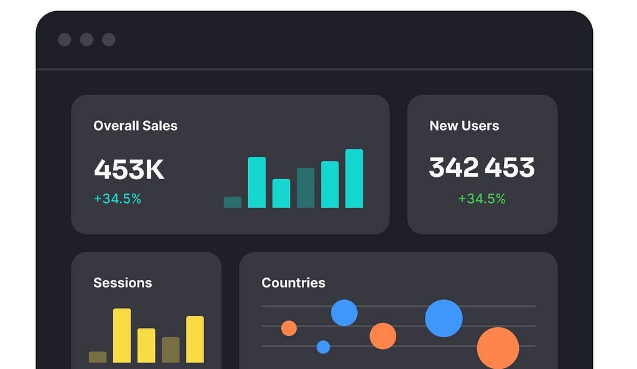Click the small olive bar in Sessions chart

tap(98, 358)
